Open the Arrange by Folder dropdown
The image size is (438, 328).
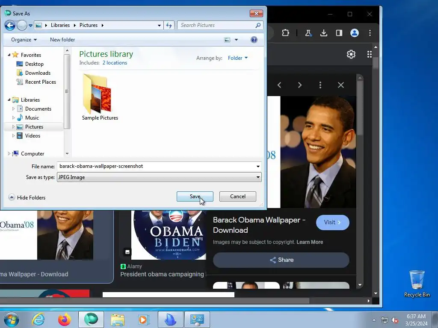click(x=237, y=58)
